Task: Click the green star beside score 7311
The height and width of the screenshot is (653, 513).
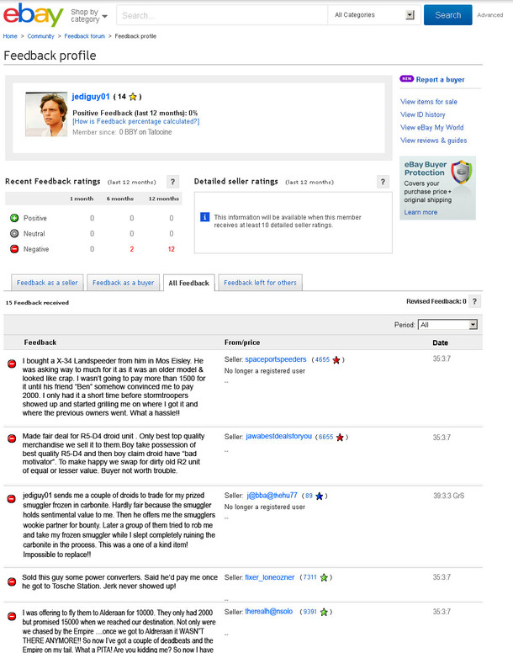Action: click(324, 577)
